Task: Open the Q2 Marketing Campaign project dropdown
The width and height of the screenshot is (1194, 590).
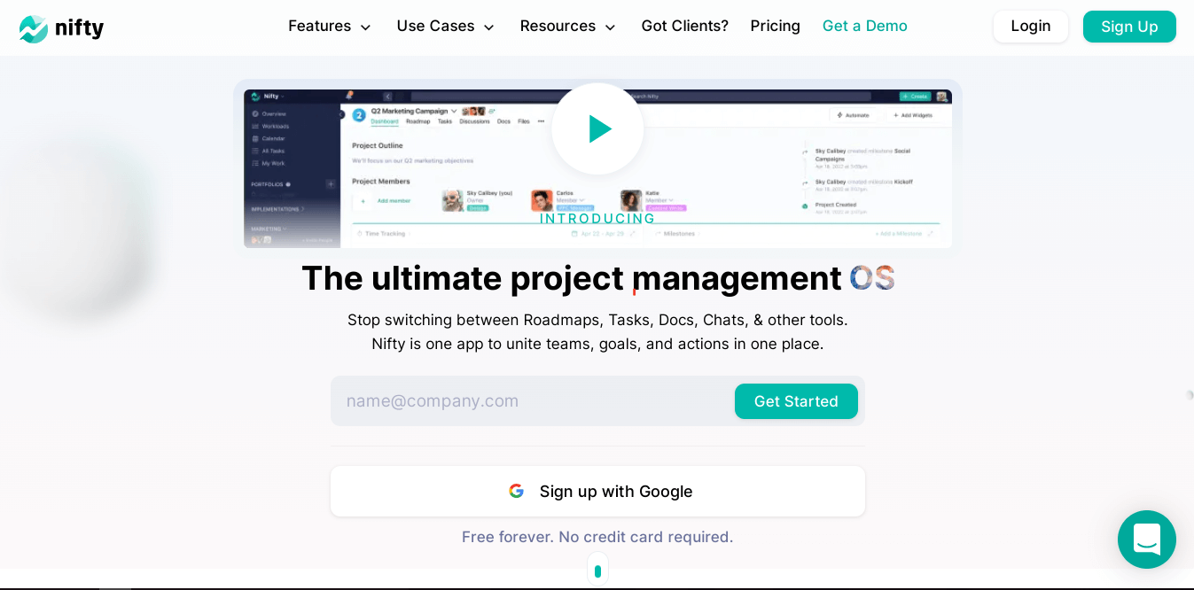Action: (454, 111)
